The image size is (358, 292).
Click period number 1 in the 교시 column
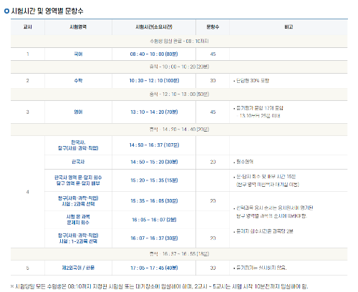[x=28, y=54]
